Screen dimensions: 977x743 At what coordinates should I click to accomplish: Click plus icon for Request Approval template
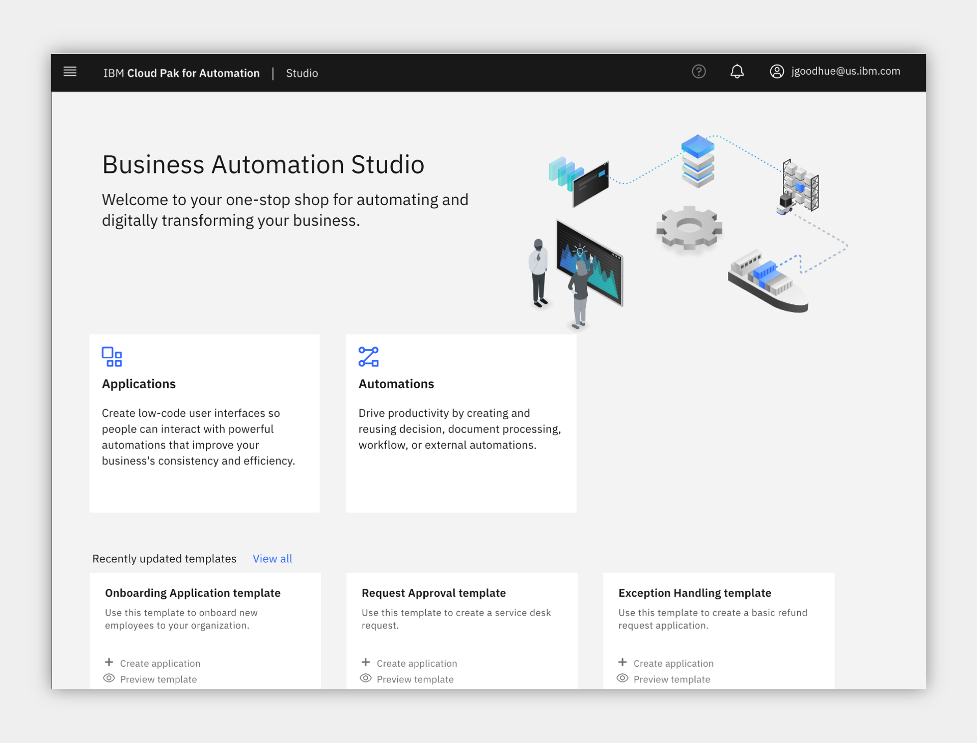(x=366, y=662)
